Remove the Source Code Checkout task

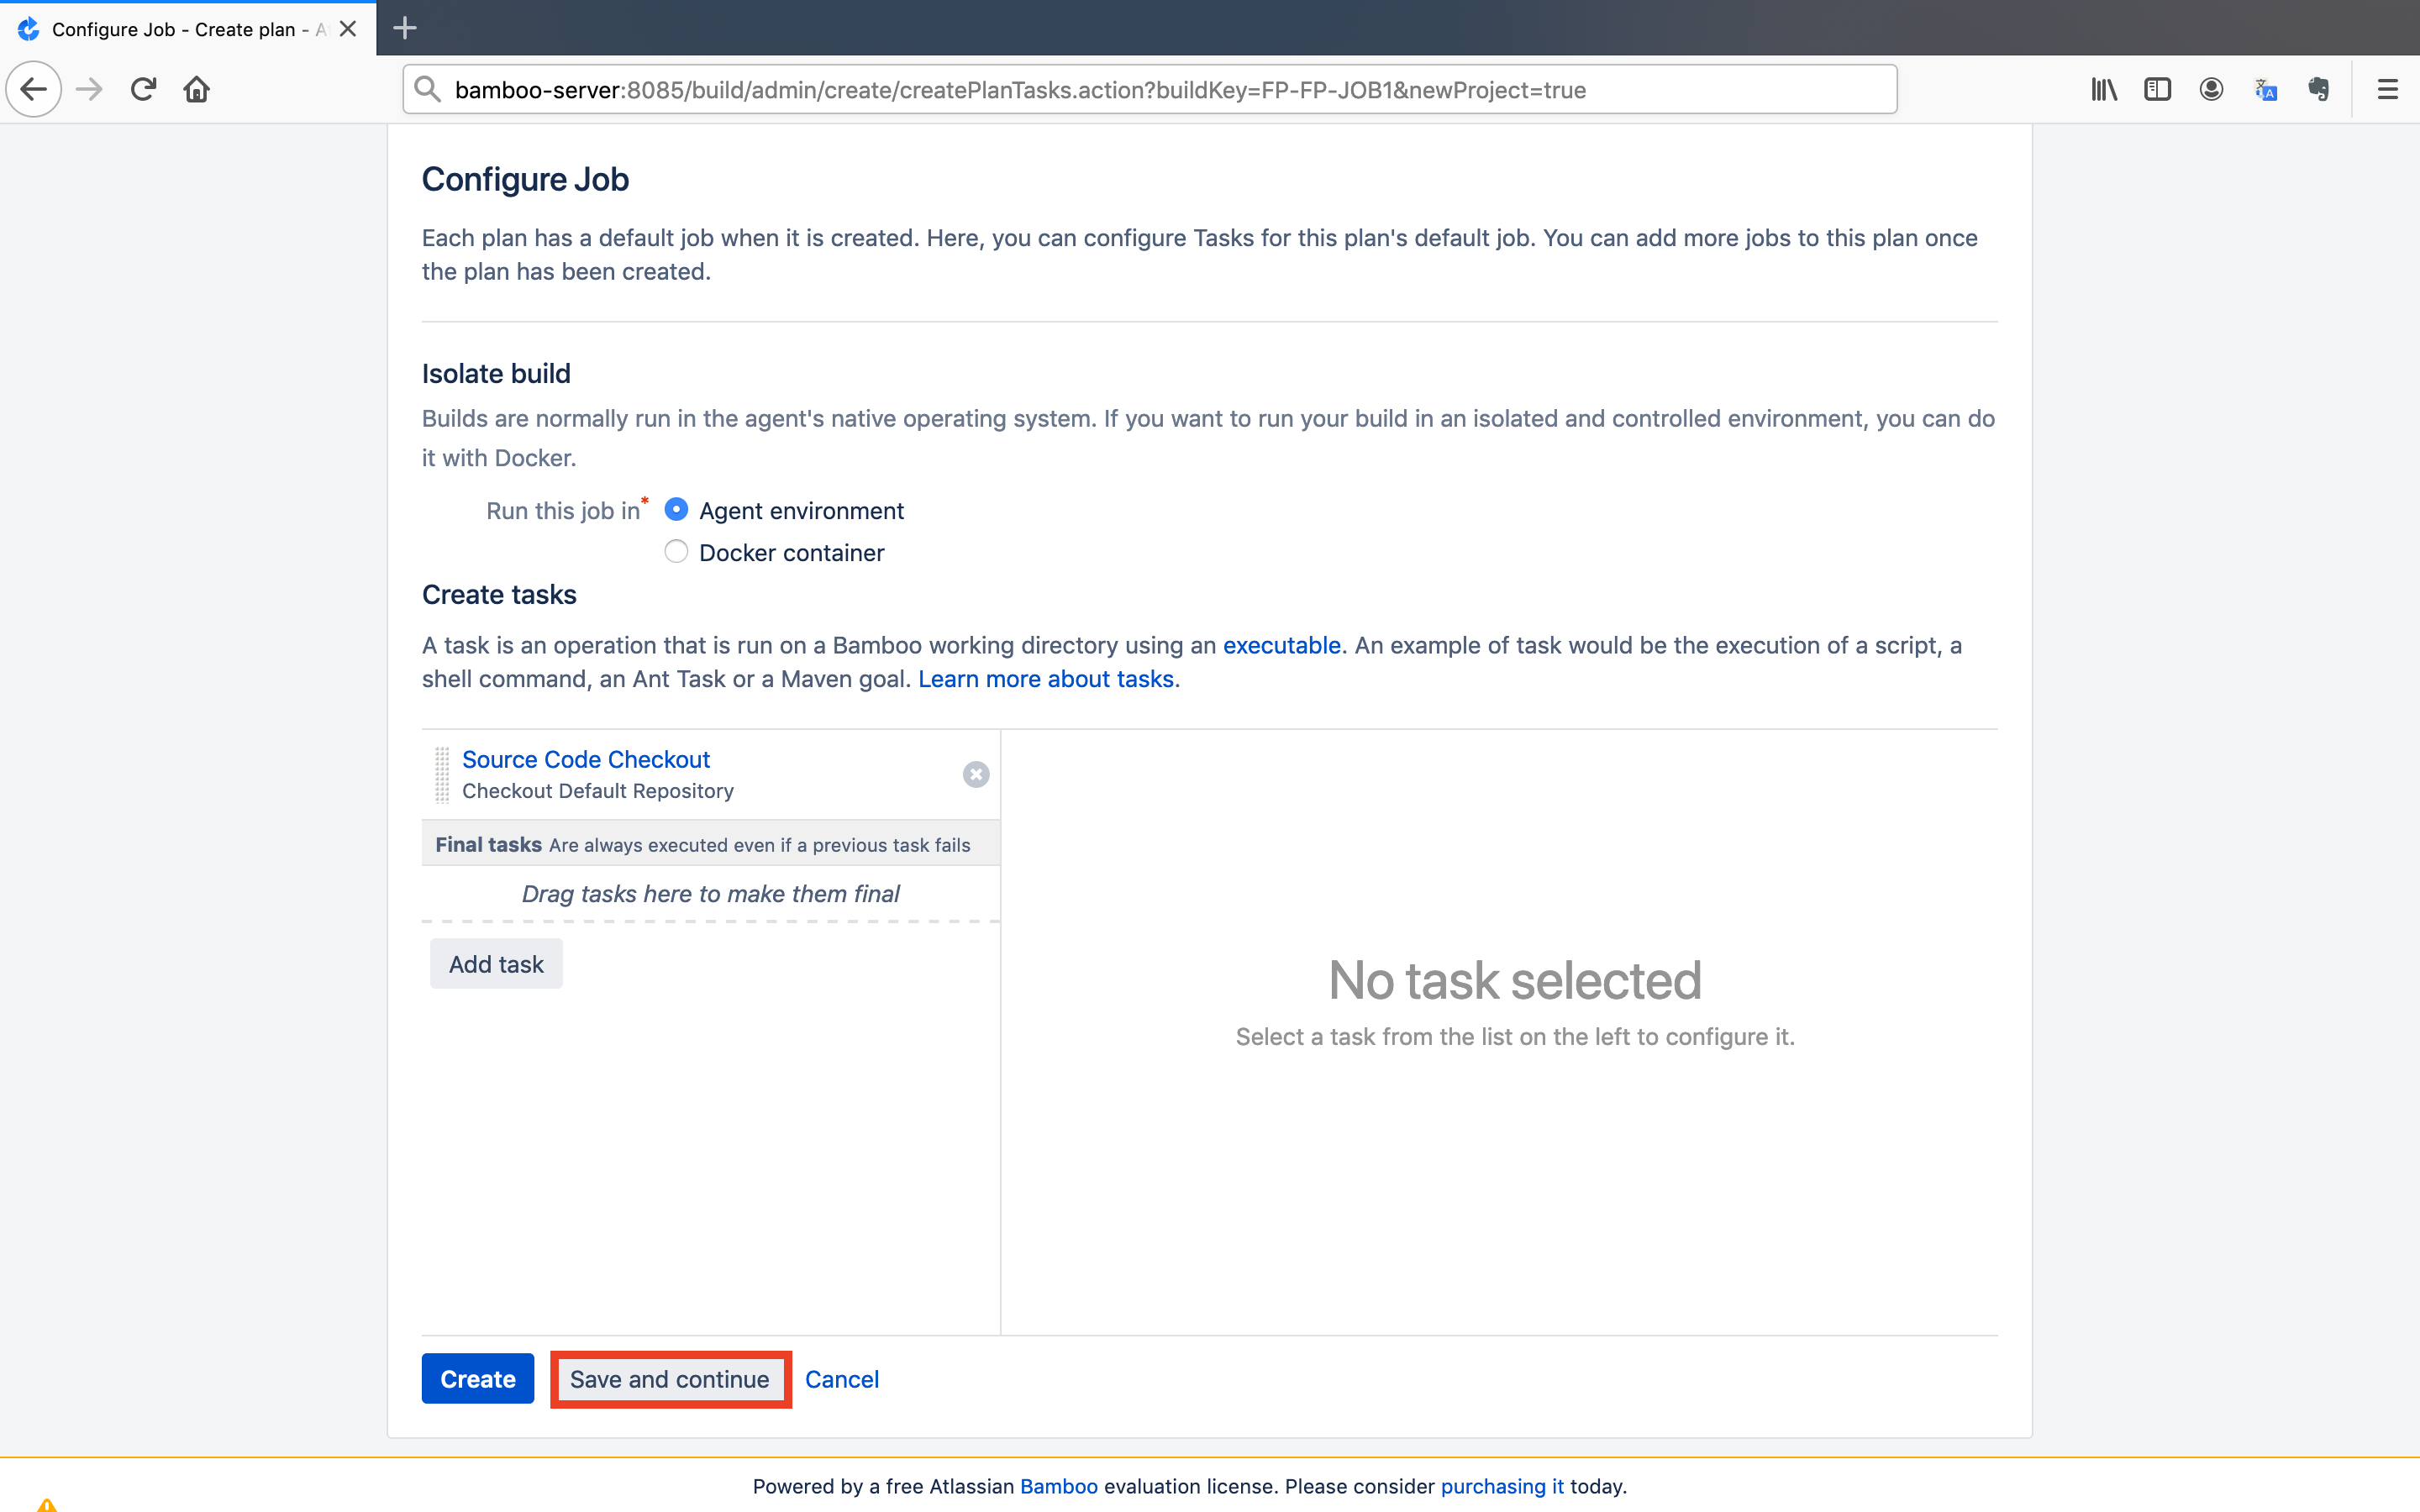976,774
